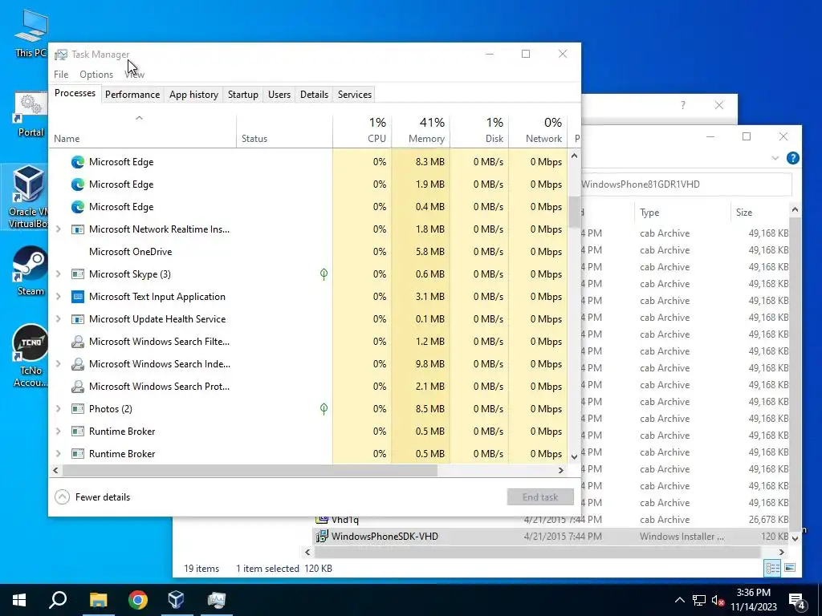Click Explorer horizontal scrollbar right arrow
Image resolution: width=822 pixels, height=616 pixels.
pyautogui.click(x=781, y=552)
